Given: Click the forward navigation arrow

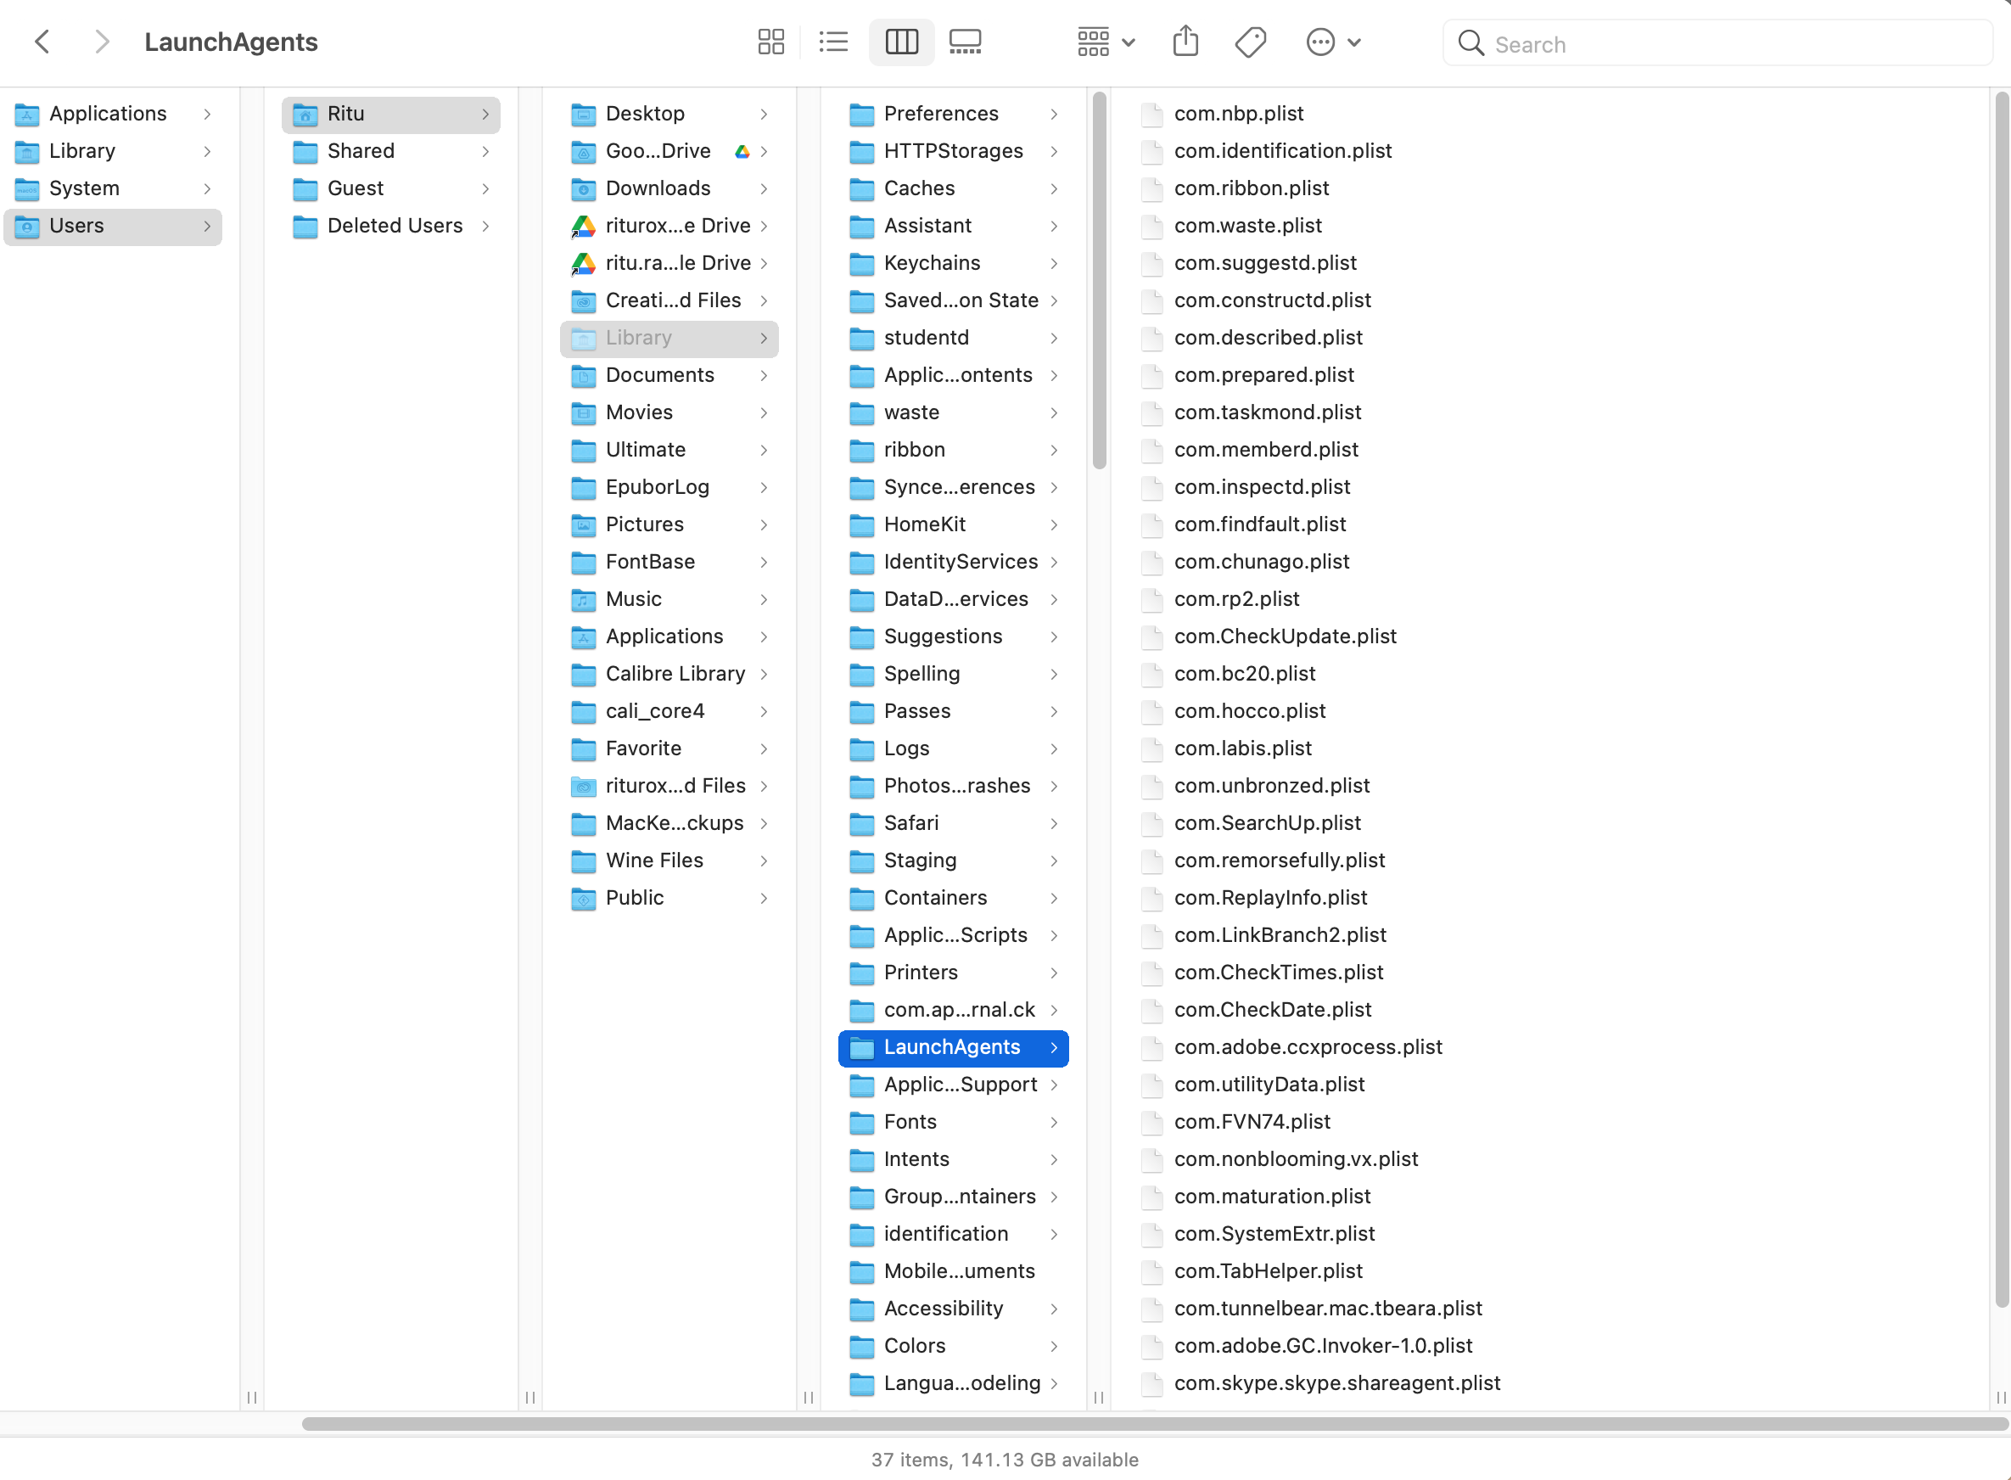Looking at the screenshot, I should [102, 42].
